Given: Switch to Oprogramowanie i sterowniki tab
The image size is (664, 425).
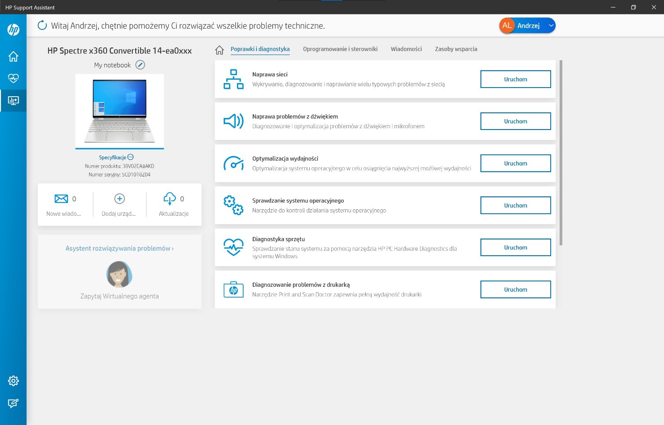Looking at the screenshot, I should (x=340, y=49).
